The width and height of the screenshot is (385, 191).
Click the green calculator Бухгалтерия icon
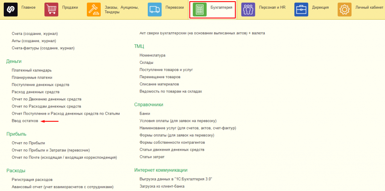(200, 9)
